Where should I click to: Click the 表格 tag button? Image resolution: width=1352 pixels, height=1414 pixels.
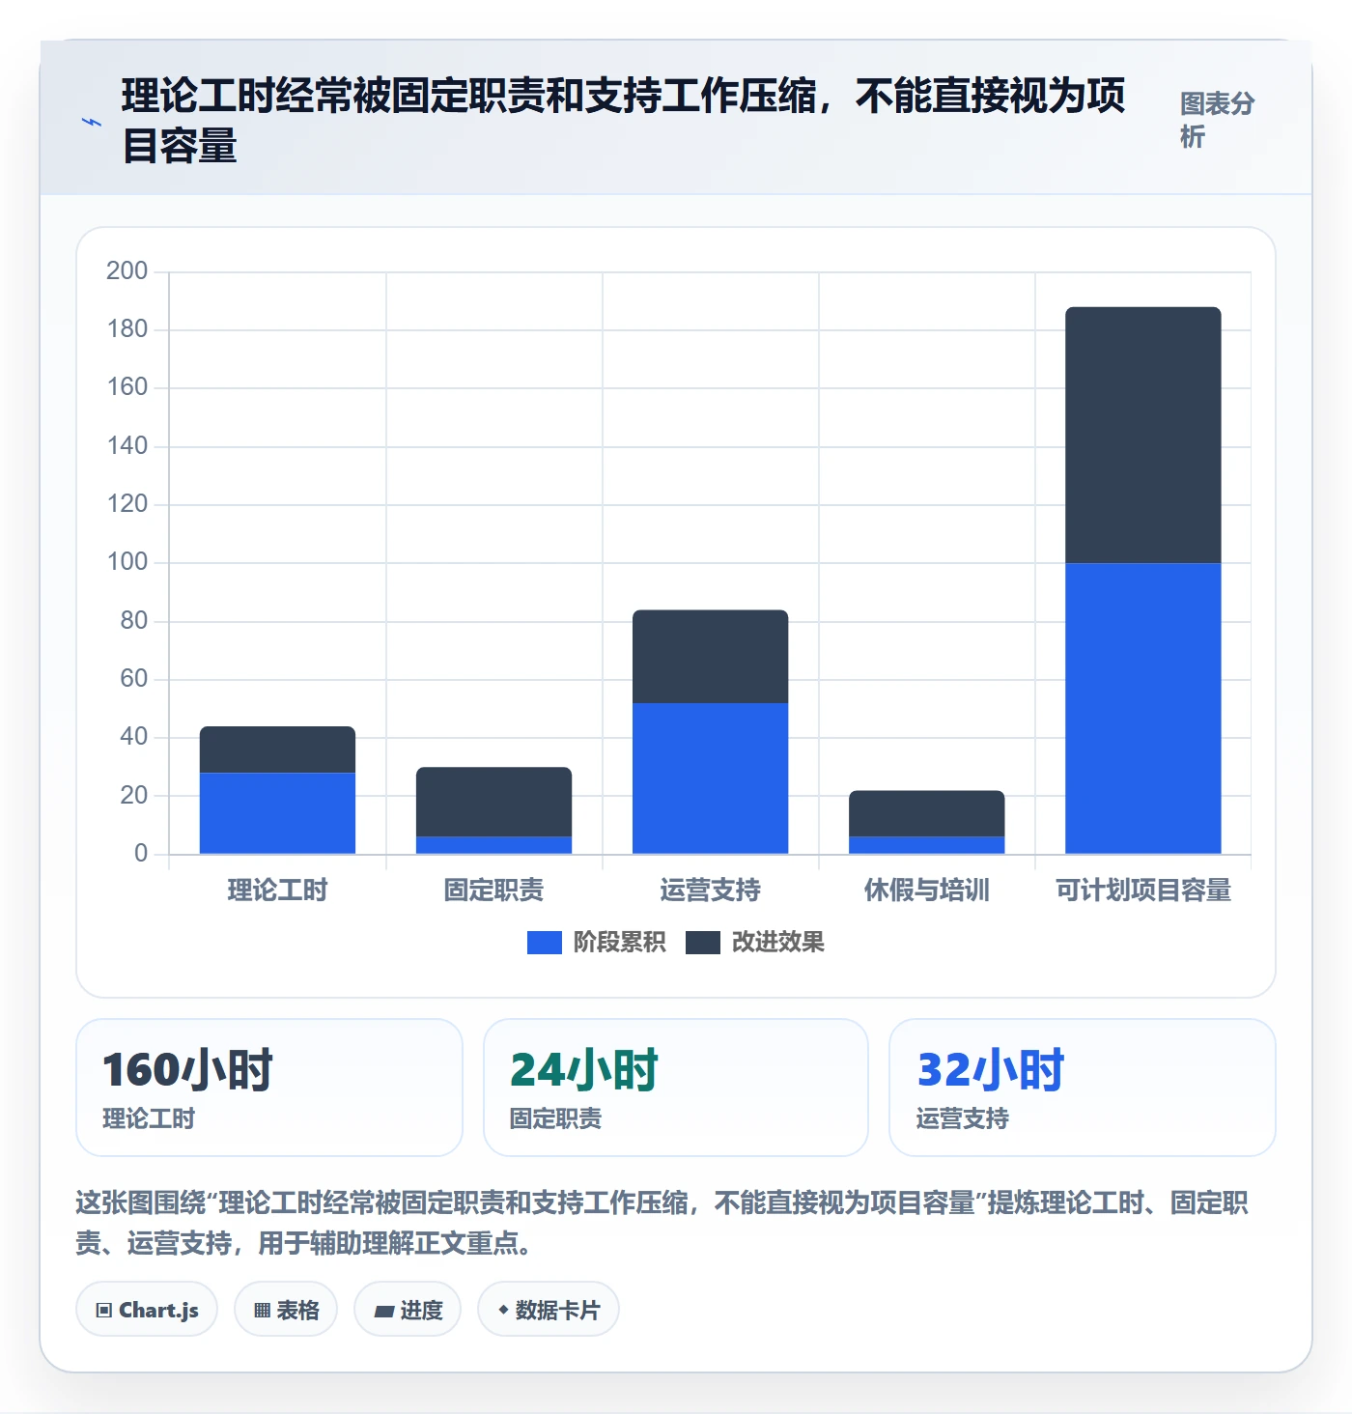coord(286,1310)
